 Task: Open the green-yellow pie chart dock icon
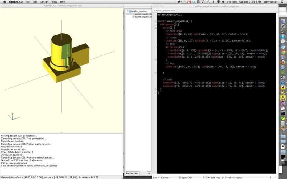(x=283, y=118)
